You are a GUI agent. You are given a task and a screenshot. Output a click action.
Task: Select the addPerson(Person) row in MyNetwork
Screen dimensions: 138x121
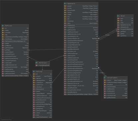[x=81, y=32]
